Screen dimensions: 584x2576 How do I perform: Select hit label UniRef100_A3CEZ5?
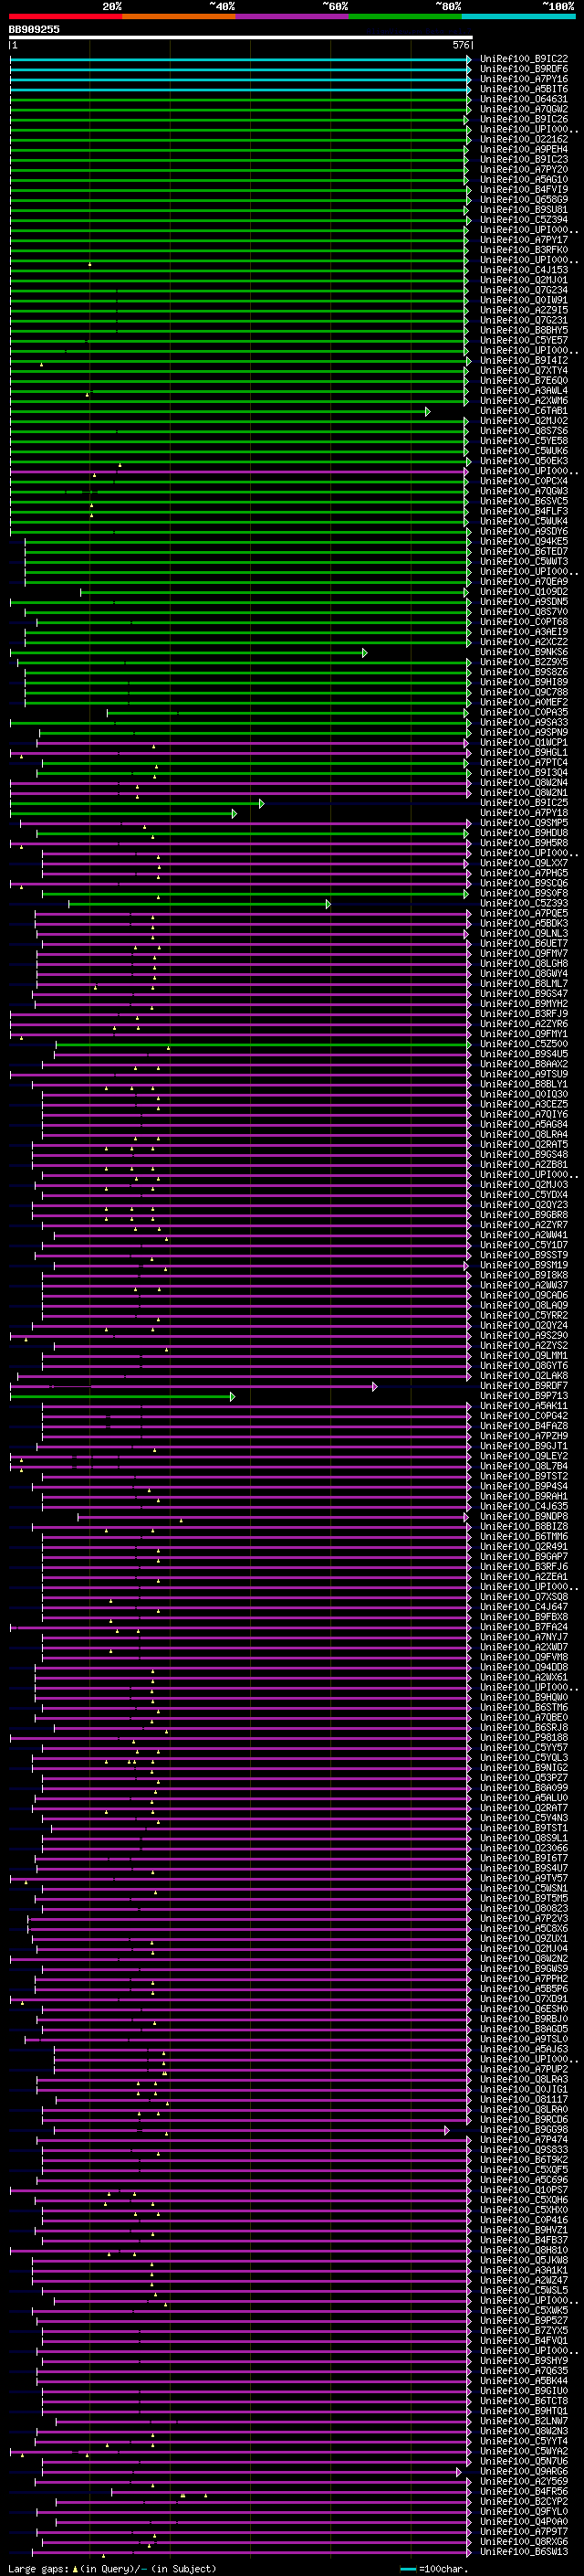[x=523, y=1104]
